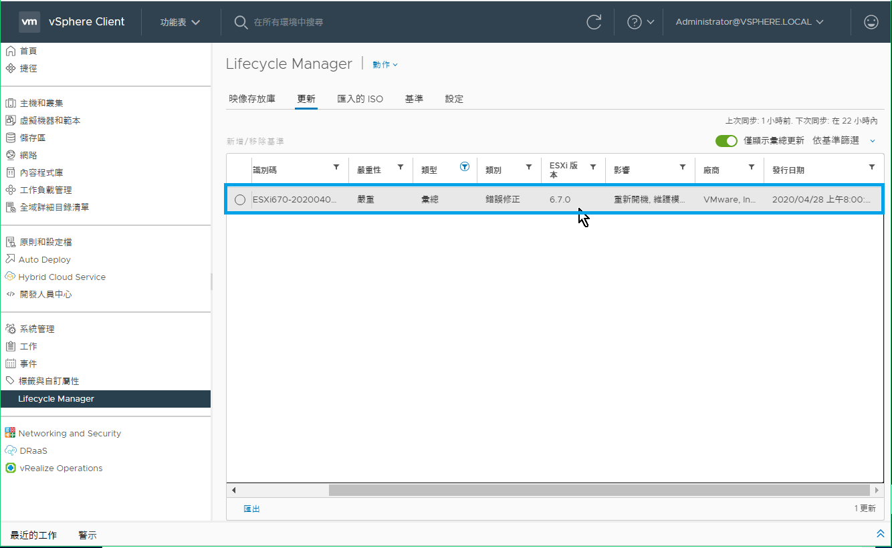This screenshot has width=892, height=548.
Task: Click the 匯出 export link
Action: [251, 509]
